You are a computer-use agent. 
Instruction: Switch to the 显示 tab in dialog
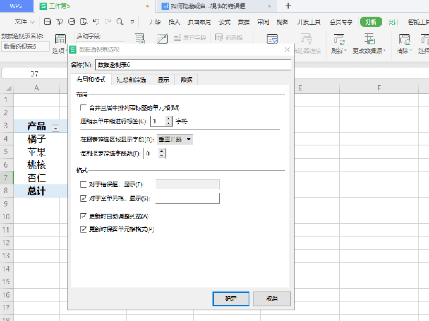click(x=163, y=80)
